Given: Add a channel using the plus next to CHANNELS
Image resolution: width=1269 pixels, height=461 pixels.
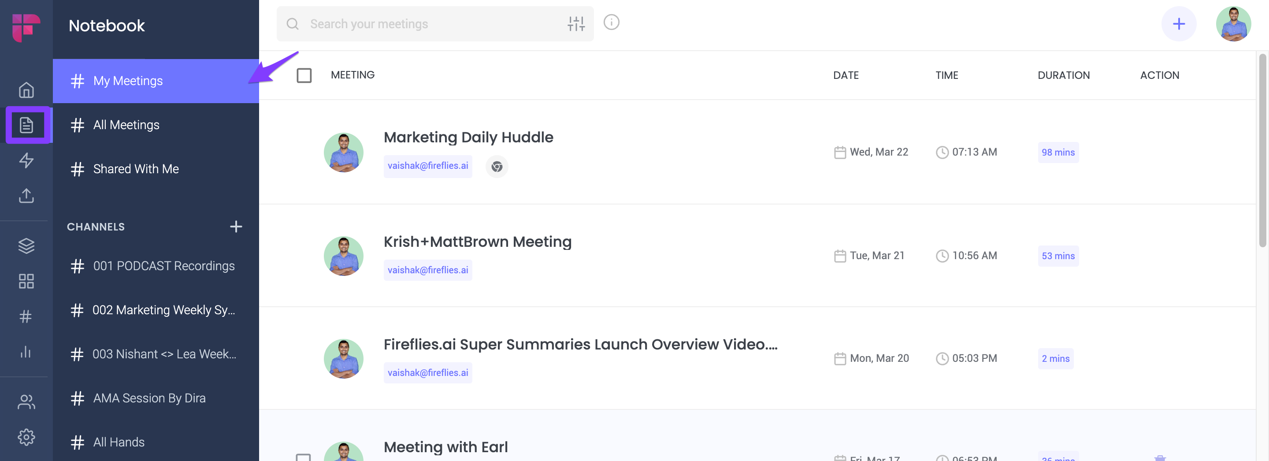Looking at the screenshot, I should [x=237, y=227].
